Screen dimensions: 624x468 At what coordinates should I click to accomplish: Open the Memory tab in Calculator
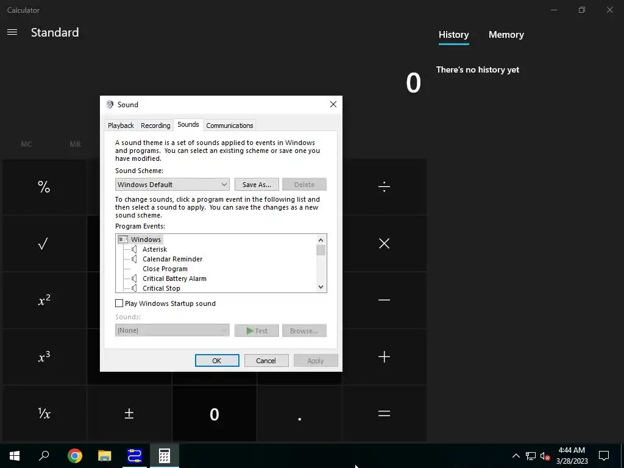click(x=506, y=35)
